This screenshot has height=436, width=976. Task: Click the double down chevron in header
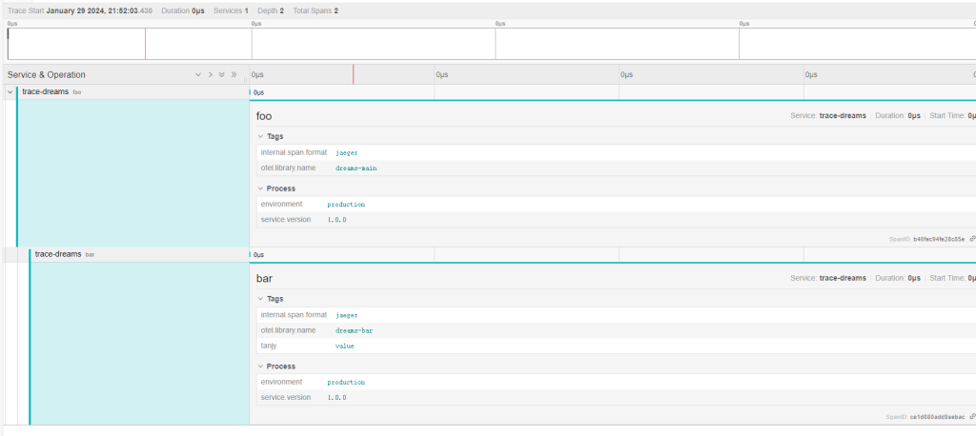(221, 74)
